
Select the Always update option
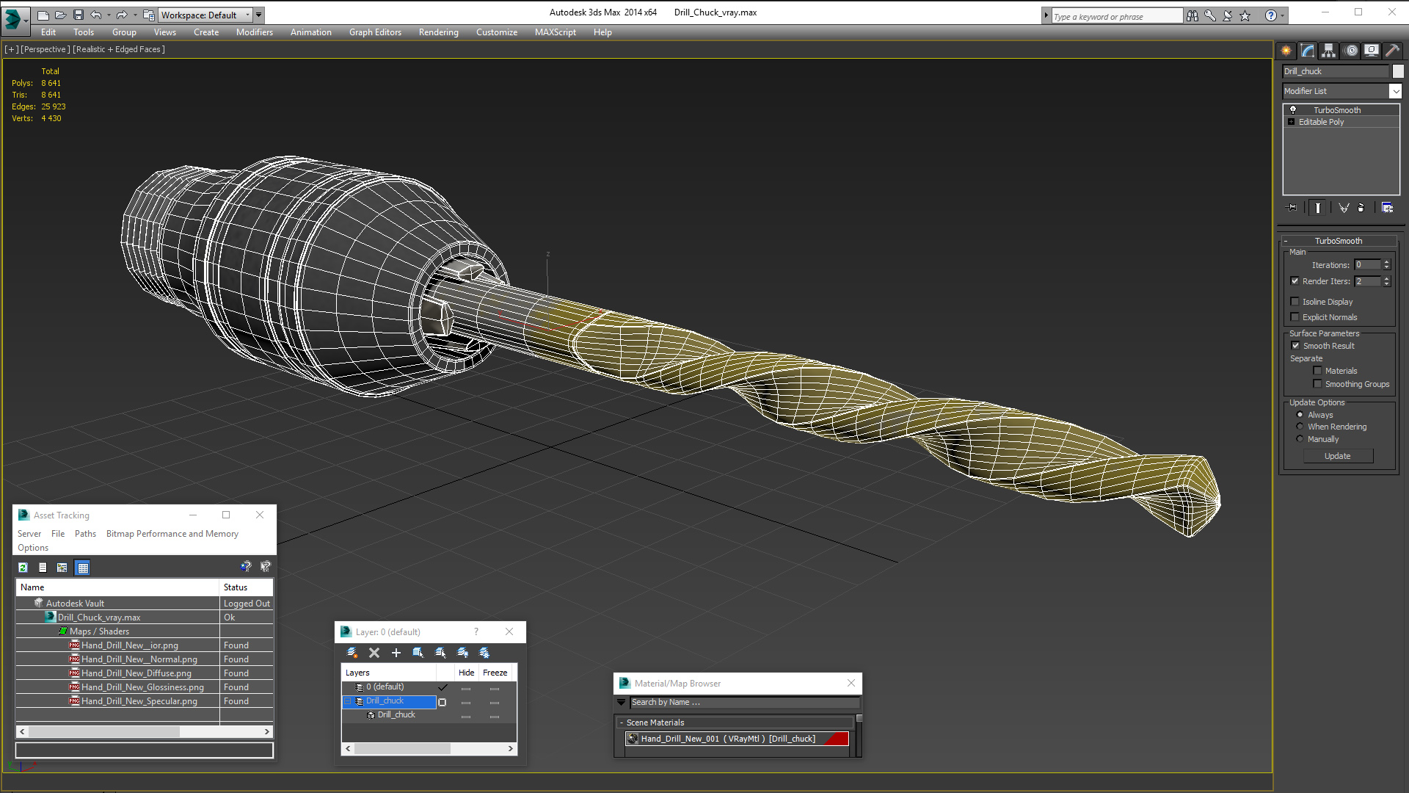(1300, 415)
